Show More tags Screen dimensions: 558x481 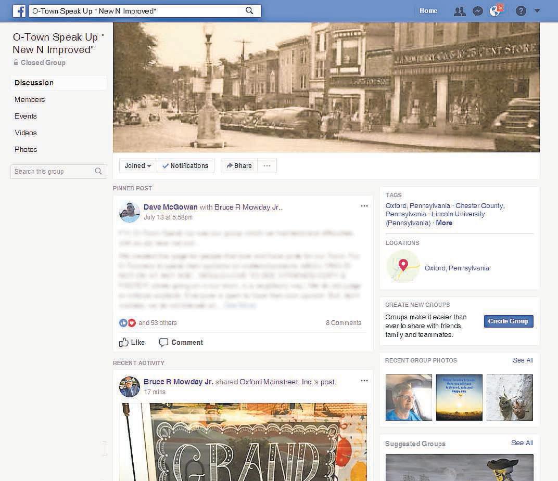[444, 223]
